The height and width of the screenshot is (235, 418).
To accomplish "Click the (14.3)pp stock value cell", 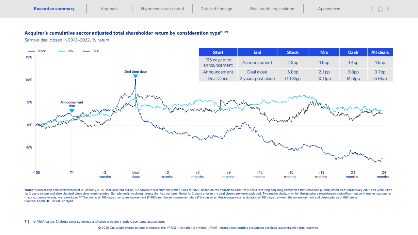I will click(293, 79).
